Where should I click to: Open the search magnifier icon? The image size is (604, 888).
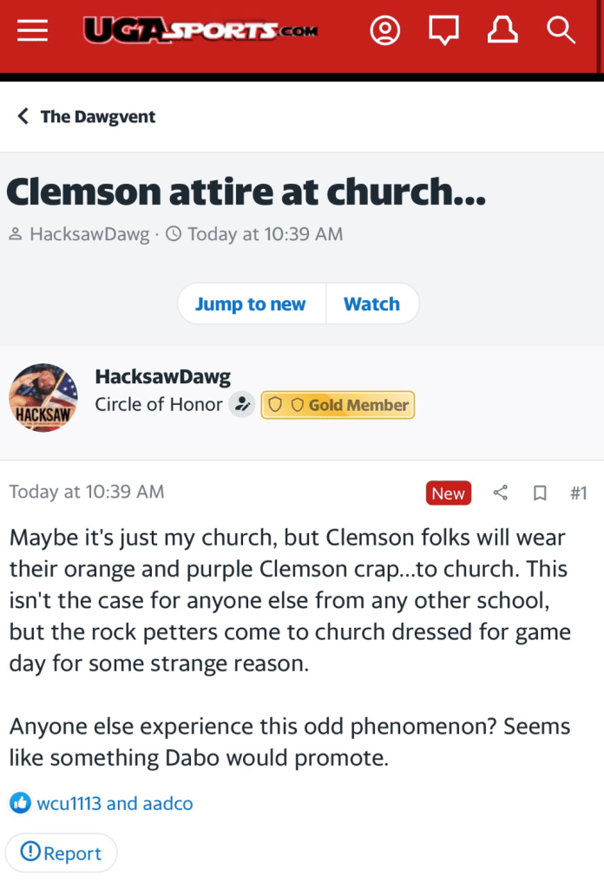[x=561, y=30]
